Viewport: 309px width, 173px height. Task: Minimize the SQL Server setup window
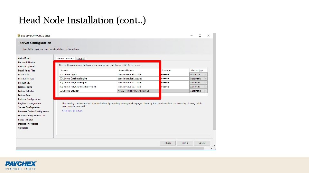[191, 36]
